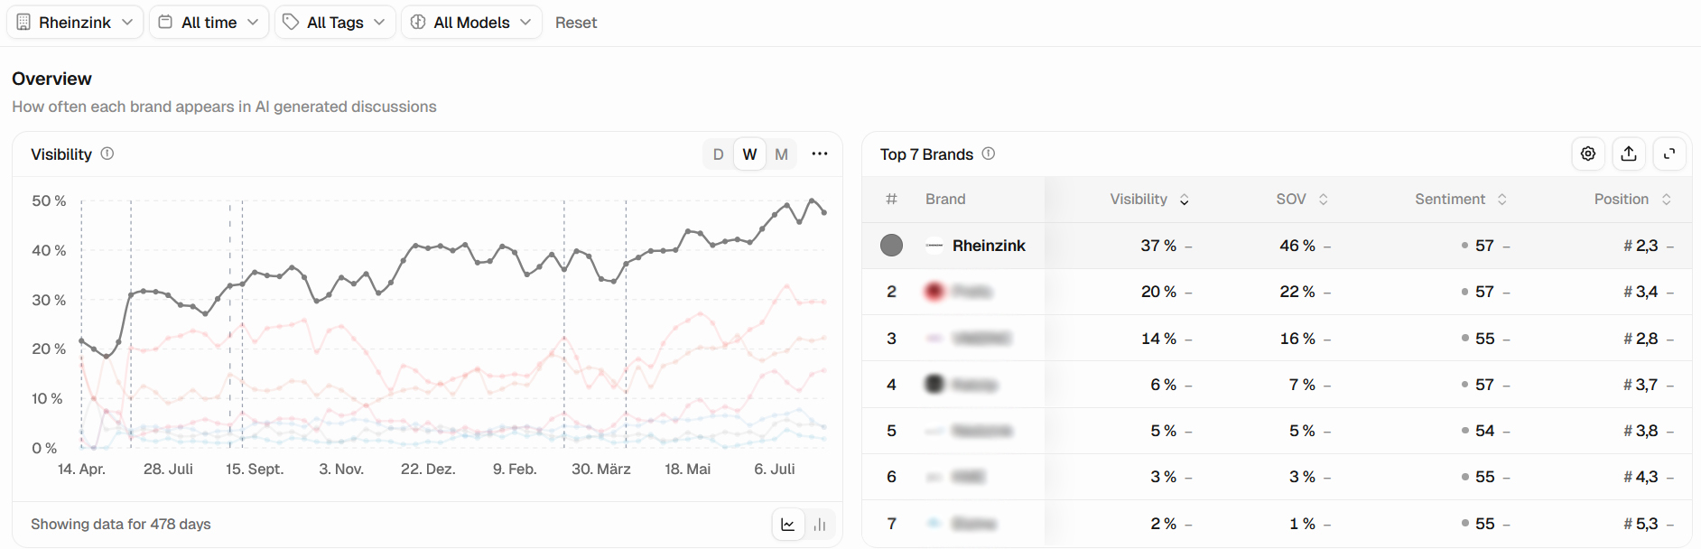Screen dimensions: 1701x549
Task: Sort table by Visibility column
Action: click(x=1149, y=199)
